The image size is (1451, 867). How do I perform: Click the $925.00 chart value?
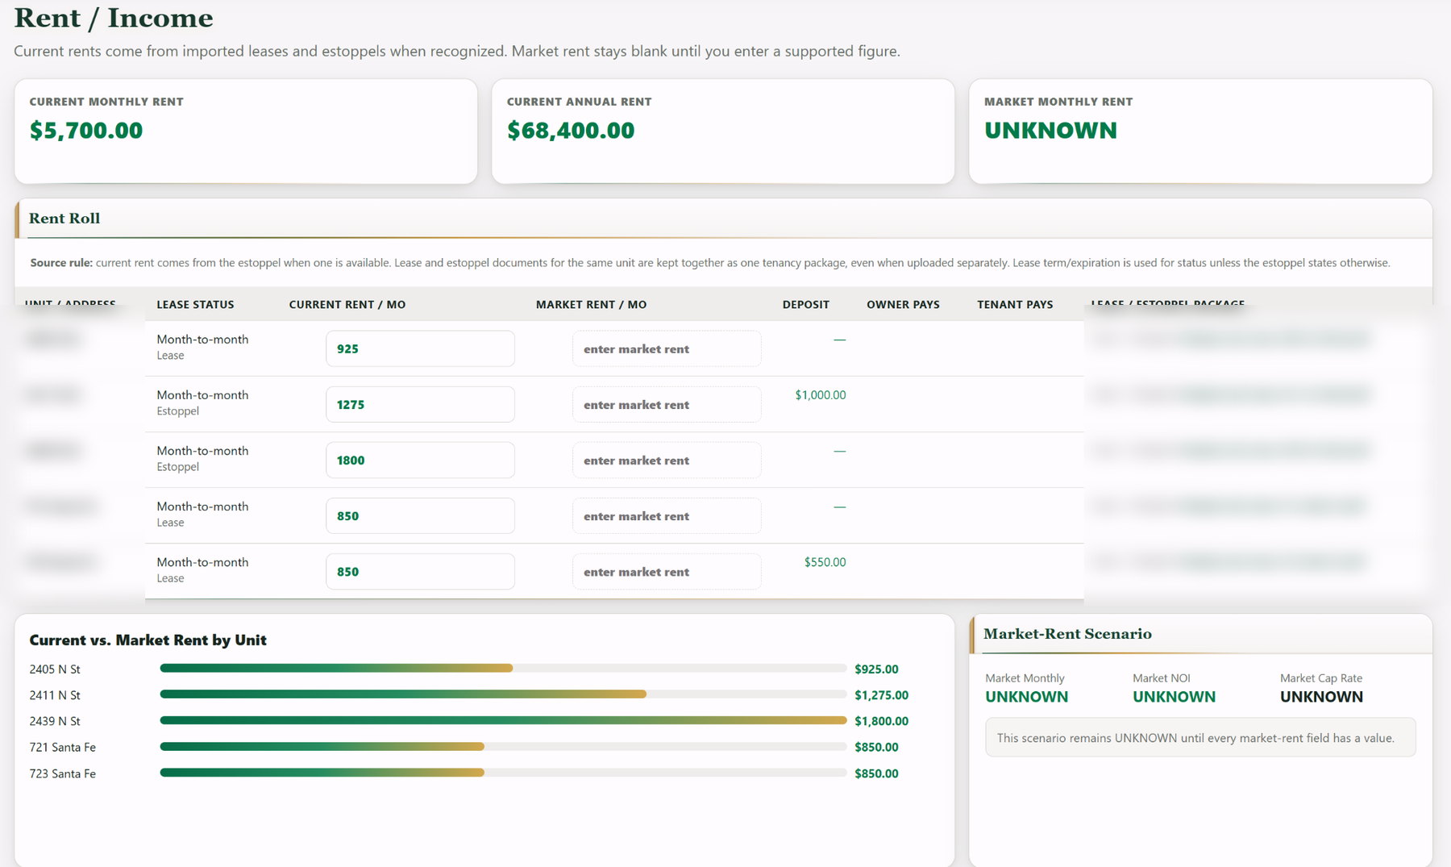coord(876,669)
